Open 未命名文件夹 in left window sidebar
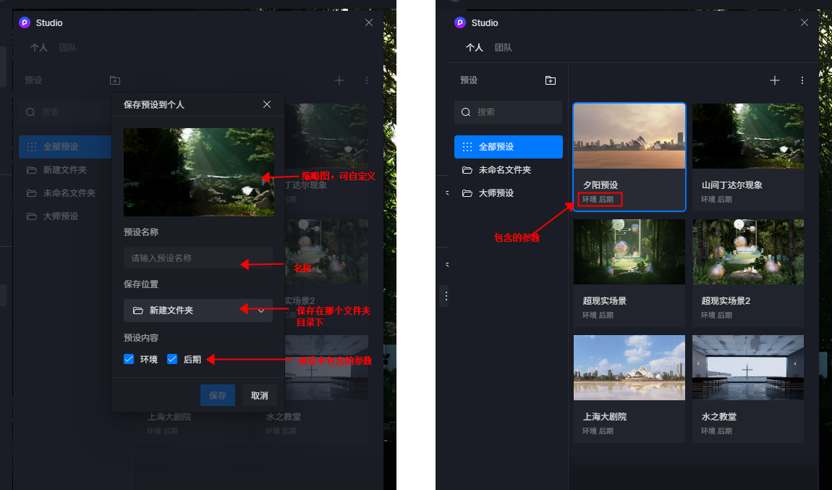The height and width of the screenshot is (490, 832). click(x=65, y=193)
